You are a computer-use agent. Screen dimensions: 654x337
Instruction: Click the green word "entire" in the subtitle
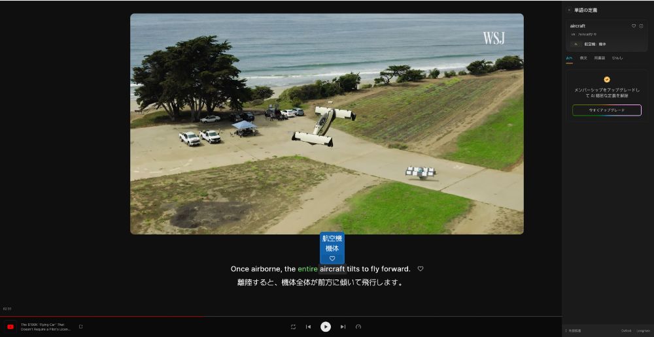307,269
